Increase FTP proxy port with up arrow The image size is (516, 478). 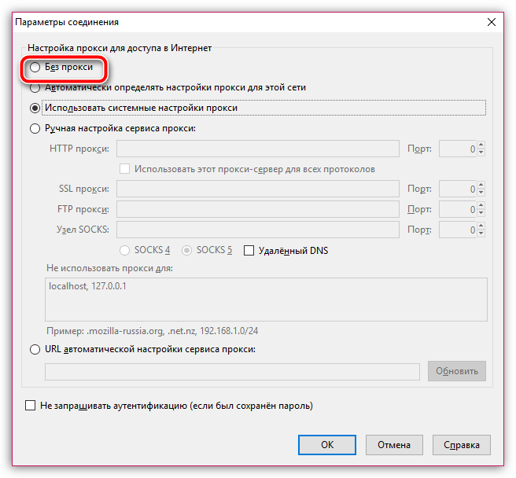click(x=481, y=205)
